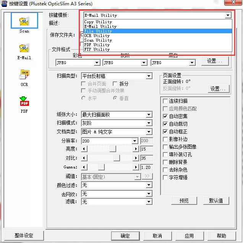Screen dimensions: 243x243
Task: Click the 帮助 button
Action: click(x=222, y=236)
